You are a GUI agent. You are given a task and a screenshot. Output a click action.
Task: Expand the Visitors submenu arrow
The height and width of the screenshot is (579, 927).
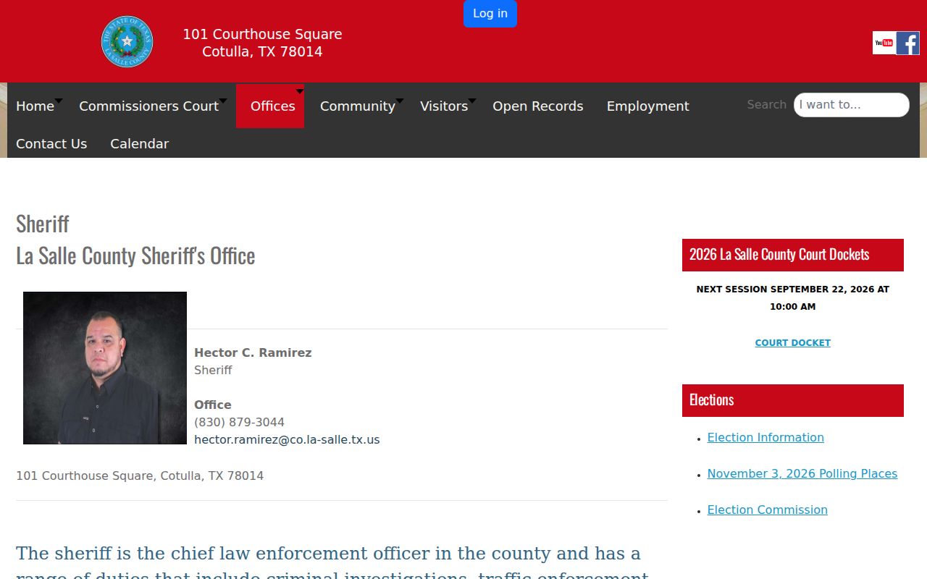click(472, 101)
